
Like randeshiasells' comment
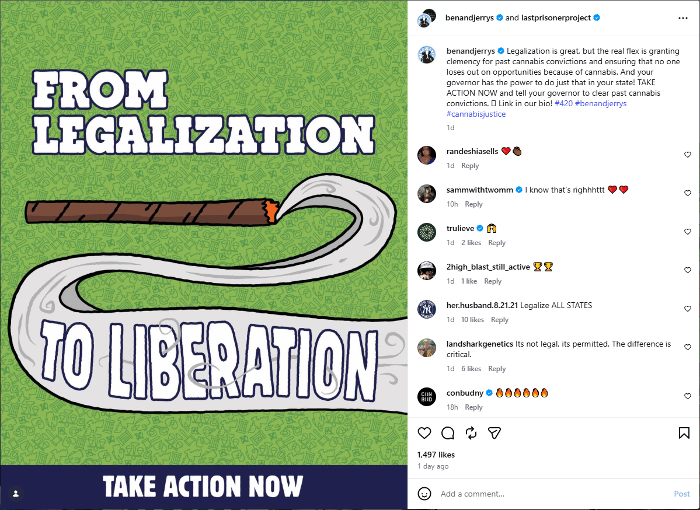pyautogui.click(x=688, y=155)
